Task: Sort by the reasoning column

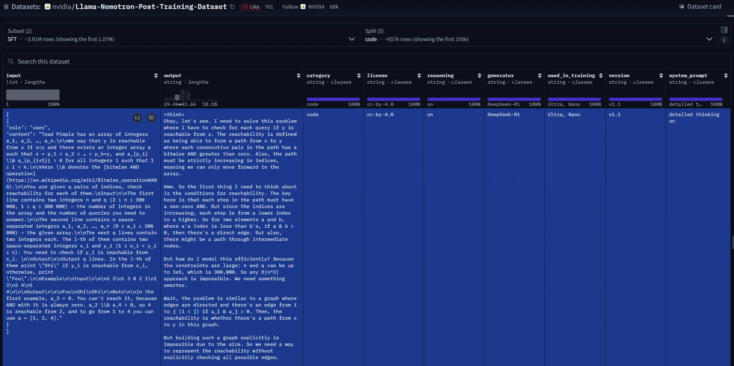Action: pos(479,76)
